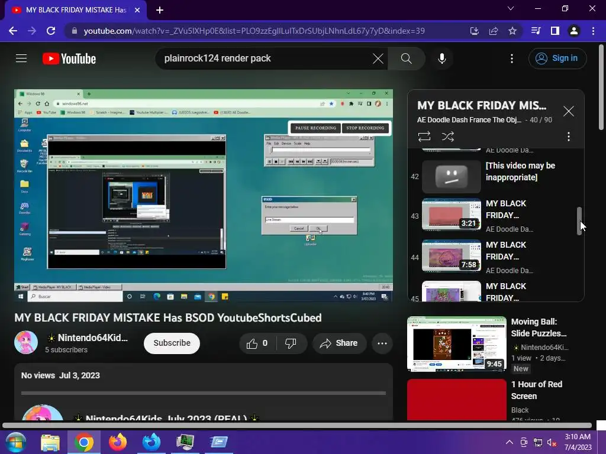Open Chrome from taskbar
606x454 pixels.
(84, 442)
